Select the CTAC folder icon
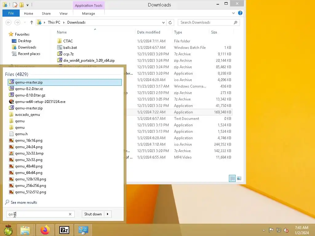This screenshot has width=315, height=236. [59, 41]
